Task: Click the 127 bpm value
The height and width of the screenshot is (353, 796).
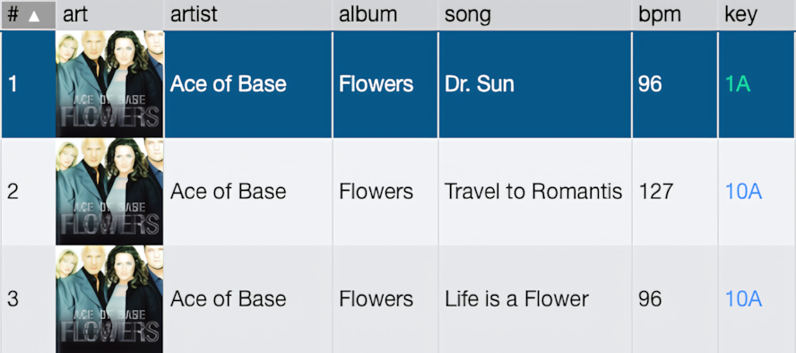Action: 656,192
